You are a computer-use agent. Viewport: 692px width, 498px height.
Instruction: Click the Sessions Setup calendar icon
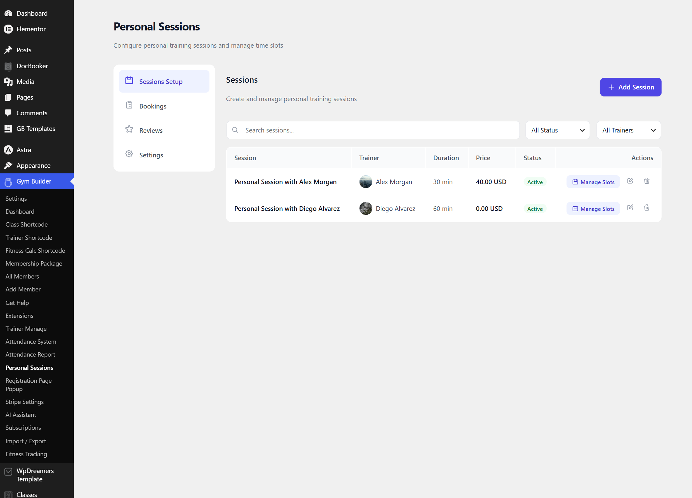tap(129, 81)
